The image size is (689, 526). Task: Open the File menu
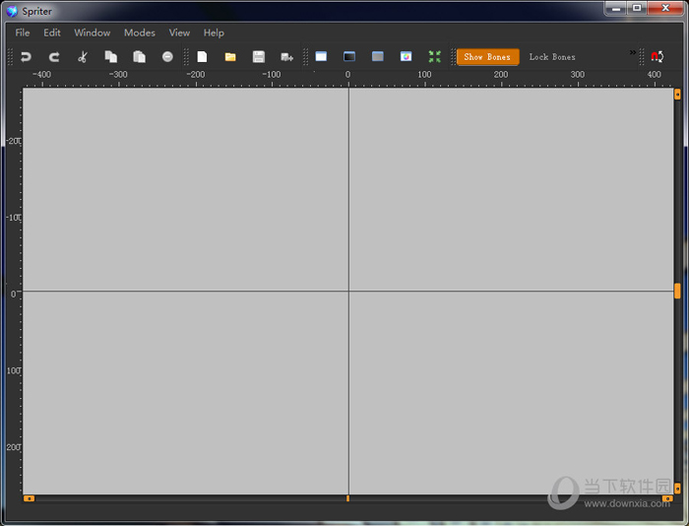[23, 33]
